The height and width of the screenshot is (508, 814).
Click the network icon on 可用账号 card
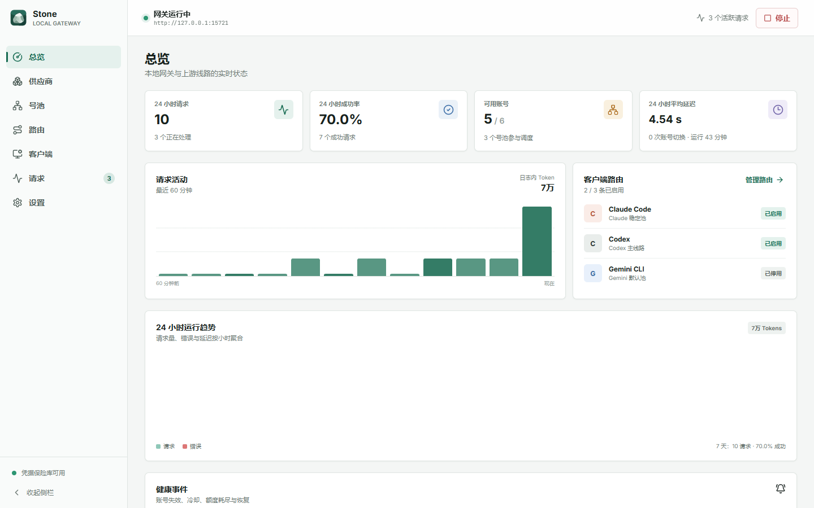[x=613, y=110]
